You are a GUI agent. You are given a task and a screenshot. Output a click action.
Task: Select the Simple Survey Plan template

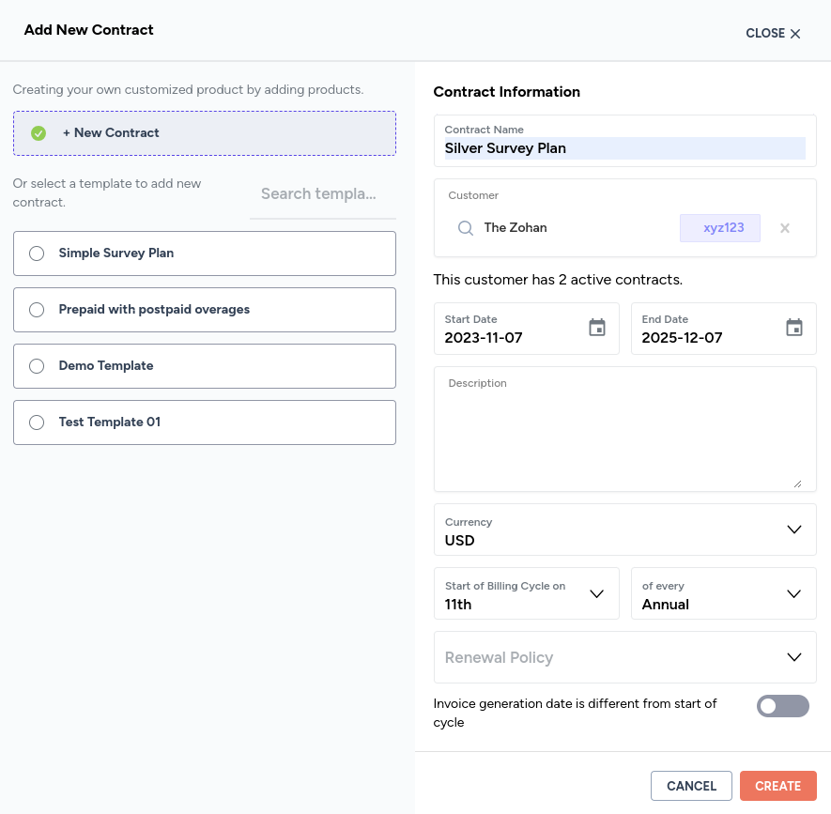click(37, 253)
